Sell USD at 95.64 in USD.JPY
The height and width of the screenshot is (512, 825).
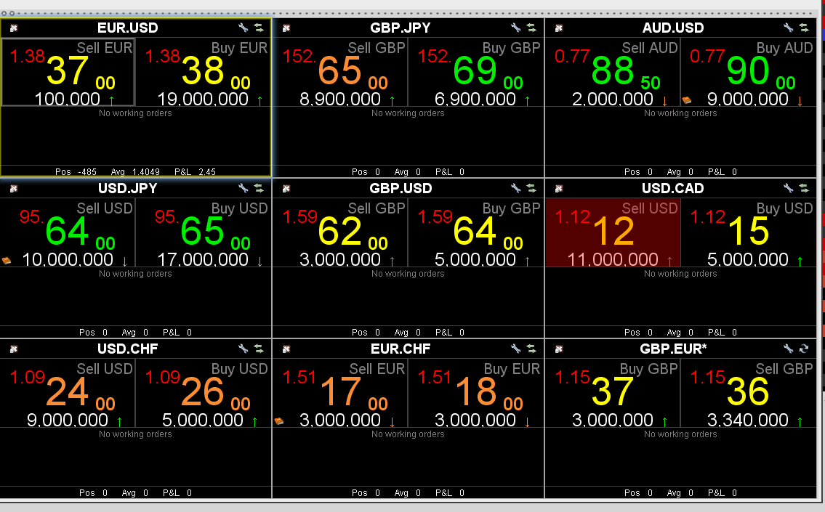68,232
